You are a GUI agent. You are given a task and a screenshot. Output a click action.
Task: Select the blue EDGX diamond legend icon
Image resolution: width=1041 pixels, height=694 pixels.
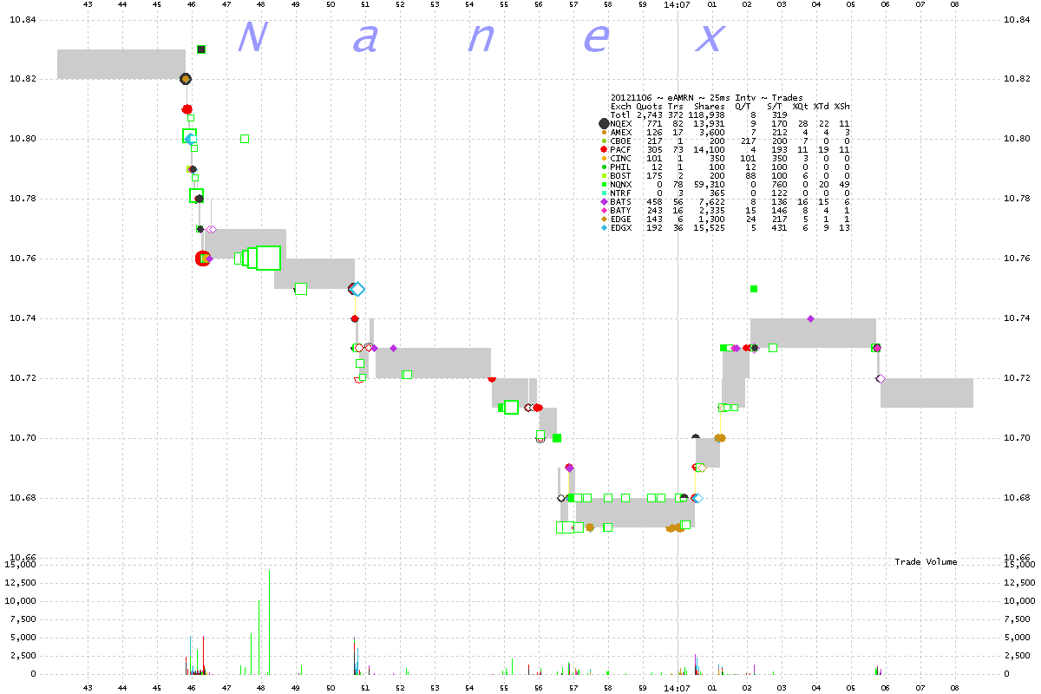point(604,228)
